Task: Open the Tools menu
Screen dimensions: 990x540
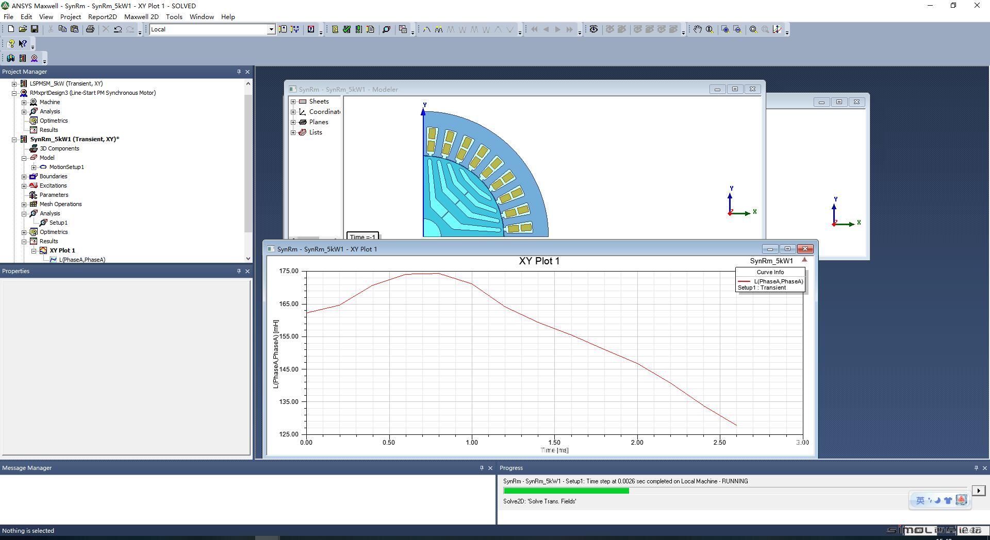Action: click(174, 16)
